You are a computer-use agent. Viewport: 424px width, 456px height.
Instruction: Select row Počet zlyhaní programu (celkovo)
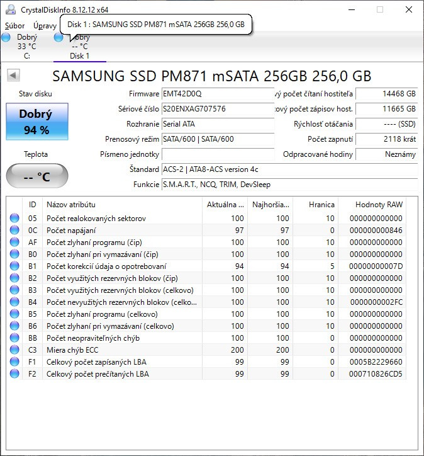click(x=206, y=314)
